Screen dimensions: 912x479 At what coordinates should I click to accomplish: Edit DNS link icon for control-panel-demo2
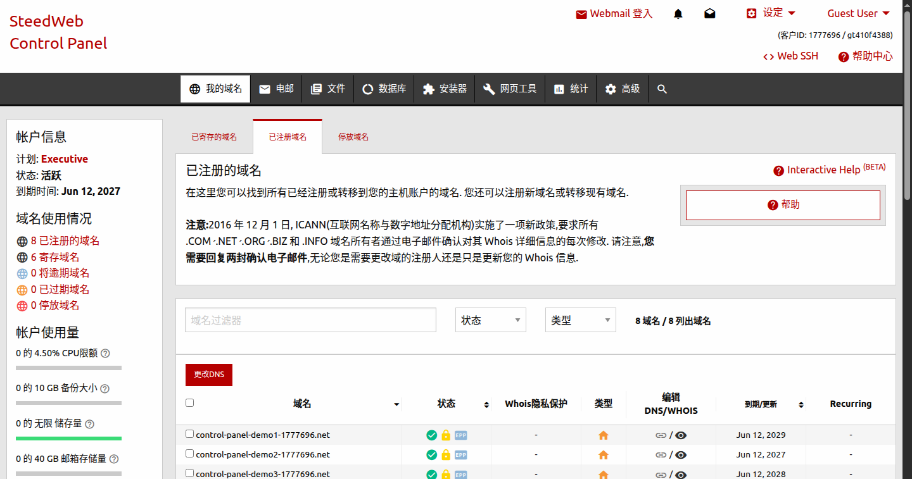pos(661,455)
